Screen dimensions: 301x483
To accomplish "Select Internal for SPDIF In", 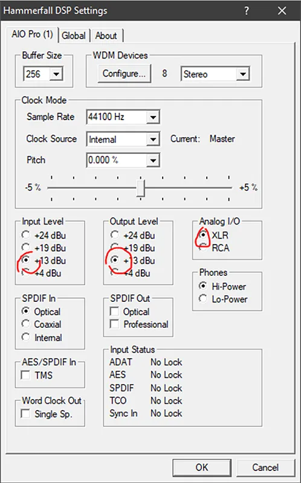I will (x=26, y=337).
